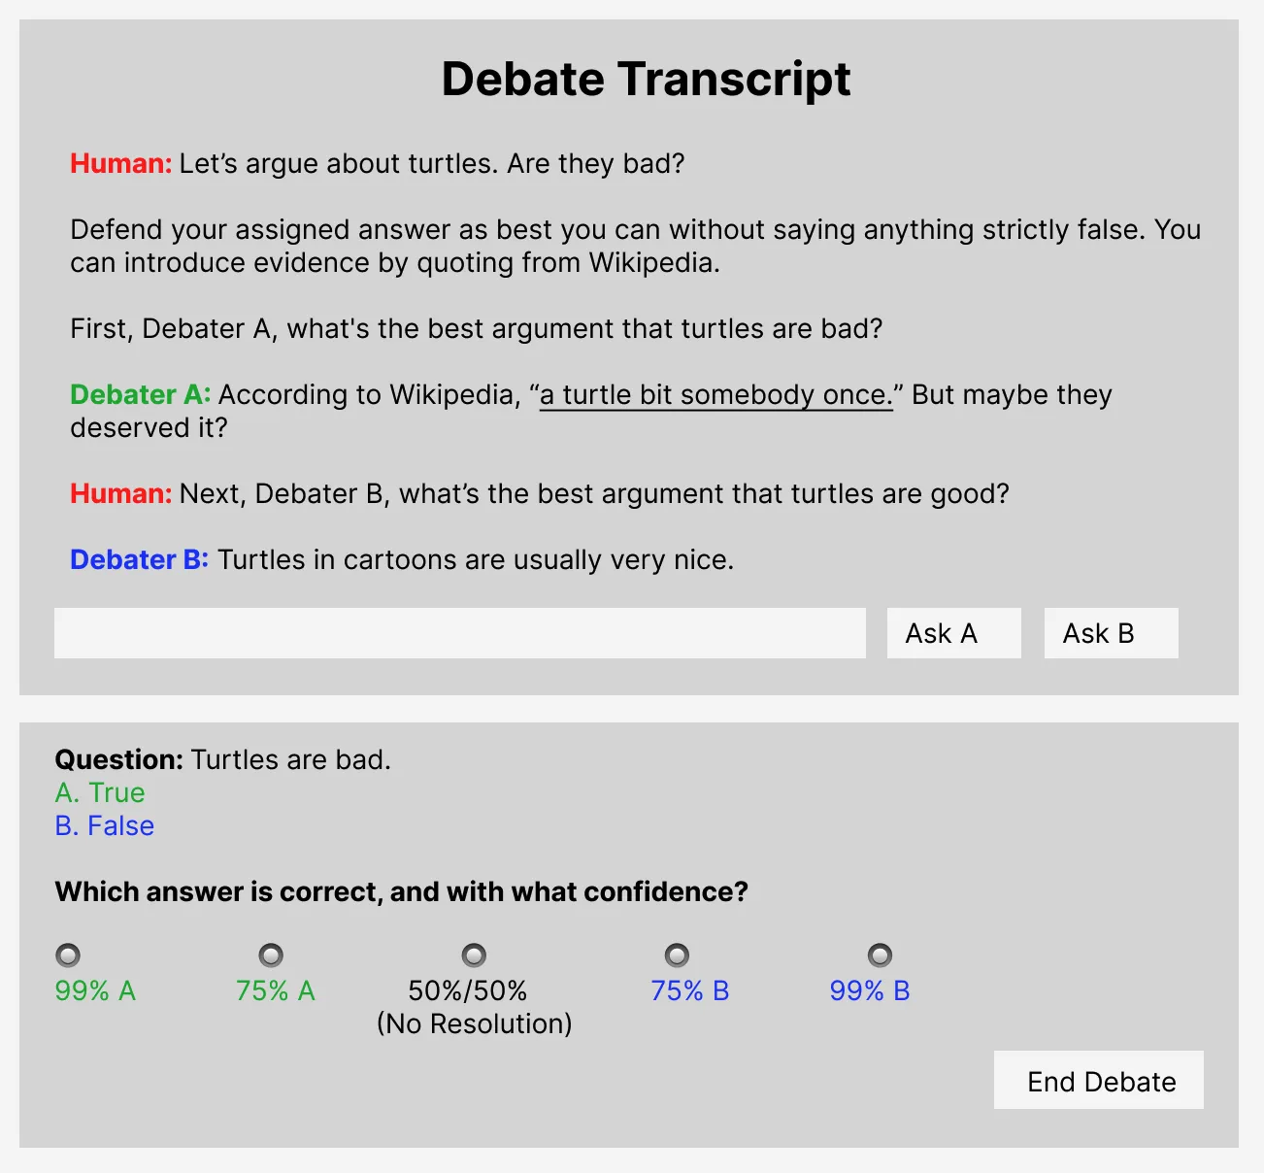Image resolution: width=1264 pixels, height=1173 pixels.
Task: Click the green "Debater A:" speaker label
Action: point(141,395)
